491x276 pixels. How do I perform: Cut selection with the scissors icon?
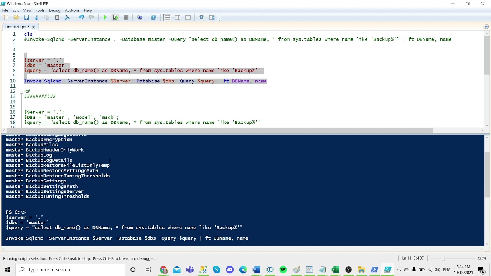37,18
